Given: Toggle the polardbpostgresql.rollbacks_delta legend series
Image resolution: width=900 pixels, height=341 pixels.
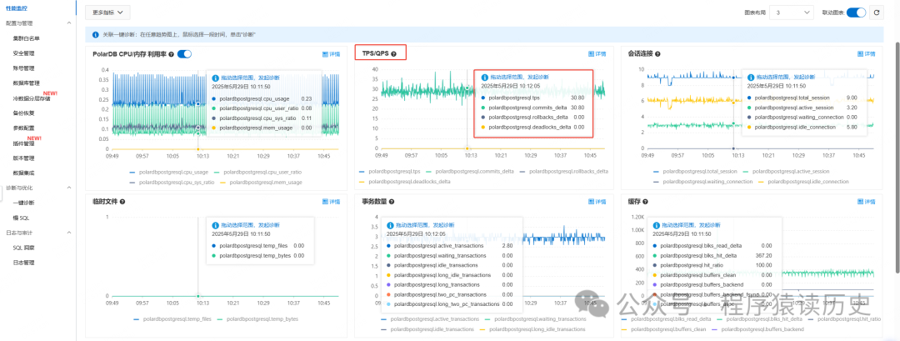Looking at the screenshot, I should (563, 171).
